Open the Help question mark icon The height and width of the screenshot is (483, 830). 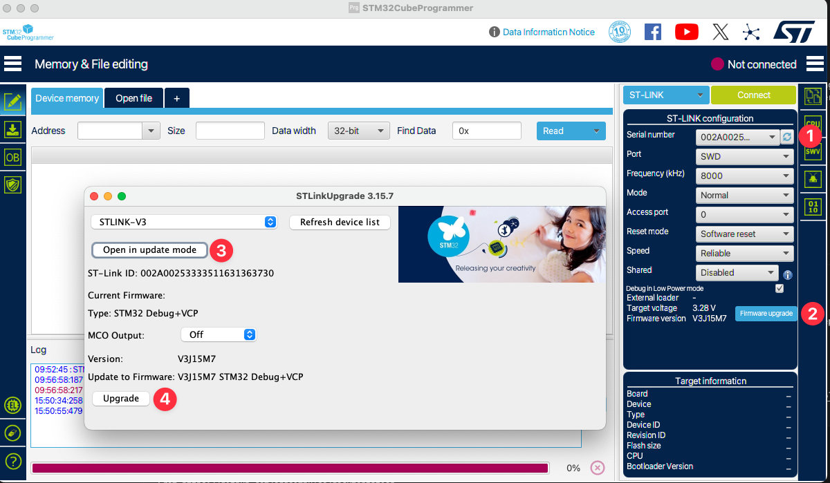click(x=12, y=461)
